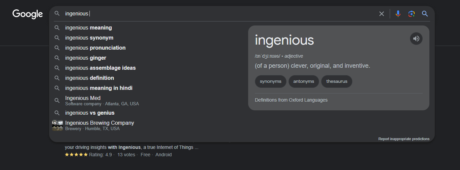Click the Ingenious Brewing Company thumbnail image
The width and height of the screenshot is (460, 170).
[57, 125]
